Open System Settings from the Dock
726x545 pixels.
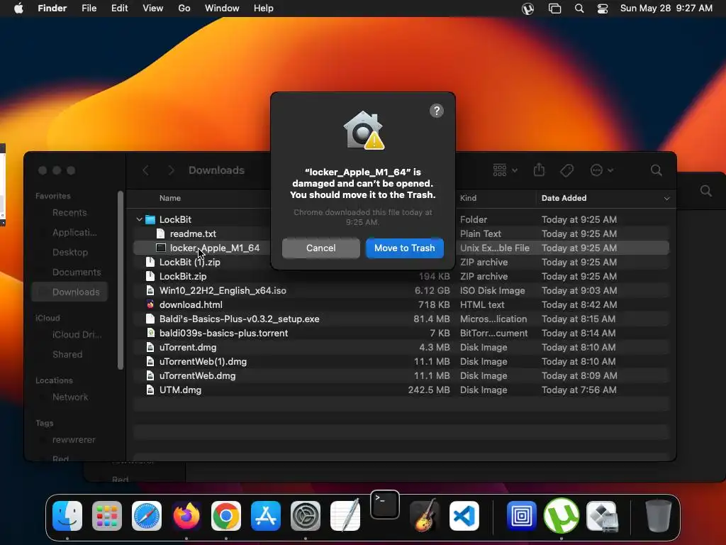(x=306, y=516)
